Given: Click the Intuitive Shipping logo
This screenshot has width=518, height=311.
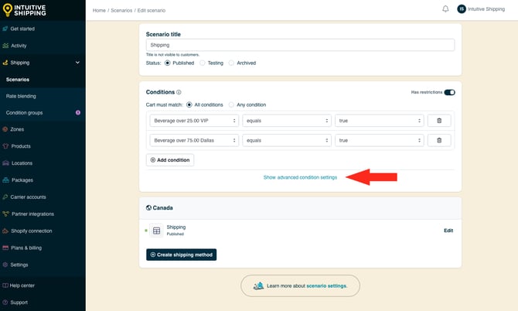Looking at the screenshot, I should click(24, 10).
